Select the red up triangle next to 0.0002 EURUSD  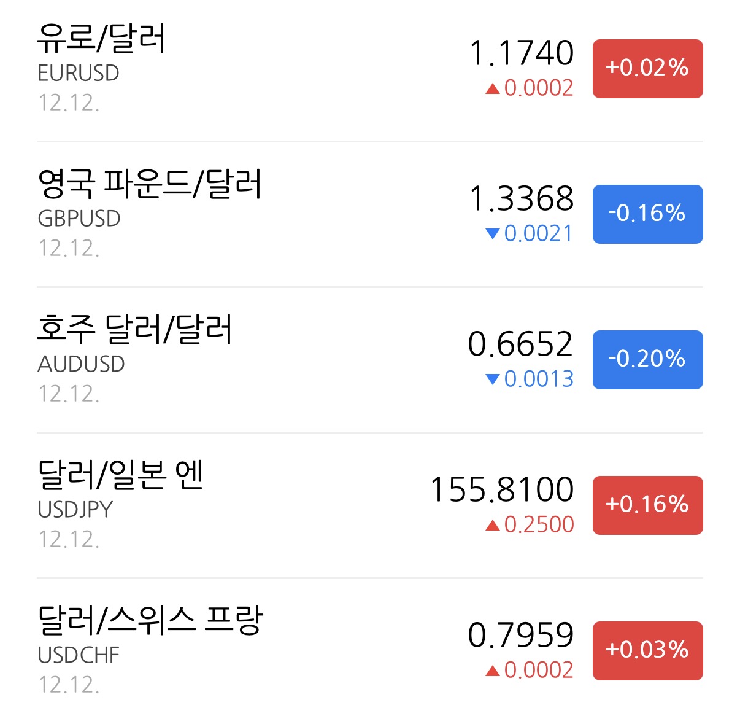tap(492, 89)
